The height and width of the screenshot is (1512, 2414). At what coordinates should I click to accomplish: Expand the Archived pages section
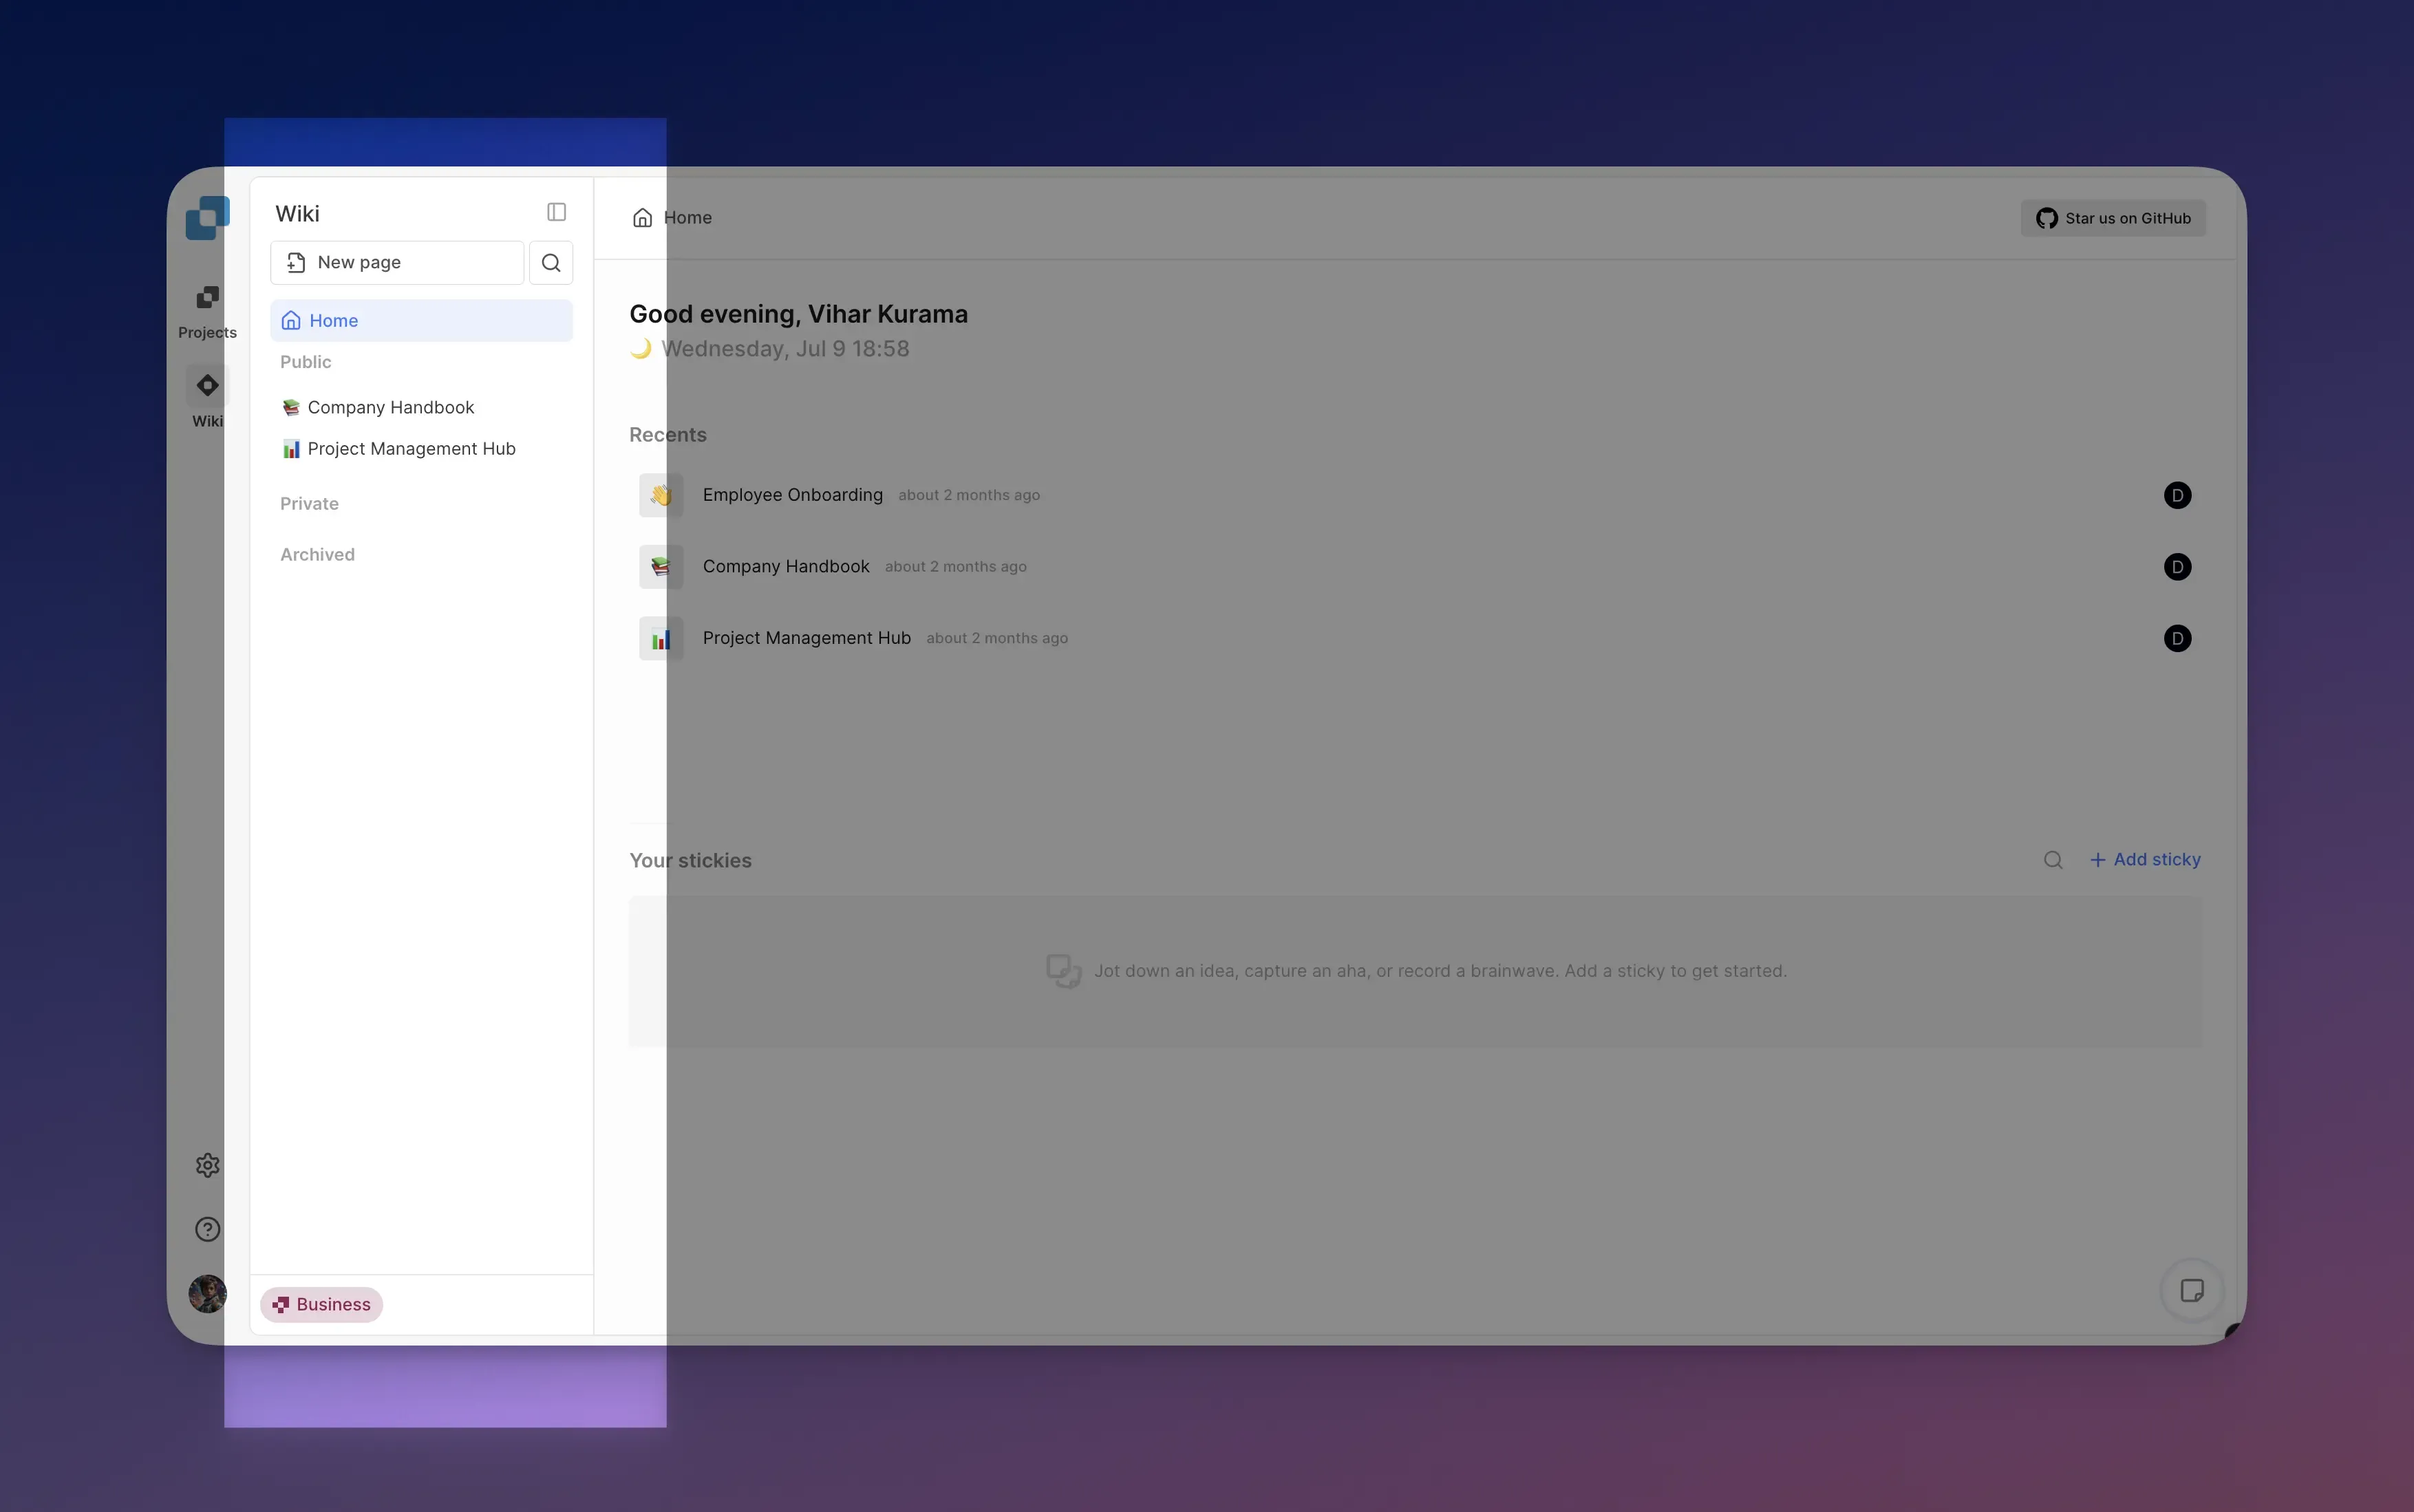tap(317, 555)
